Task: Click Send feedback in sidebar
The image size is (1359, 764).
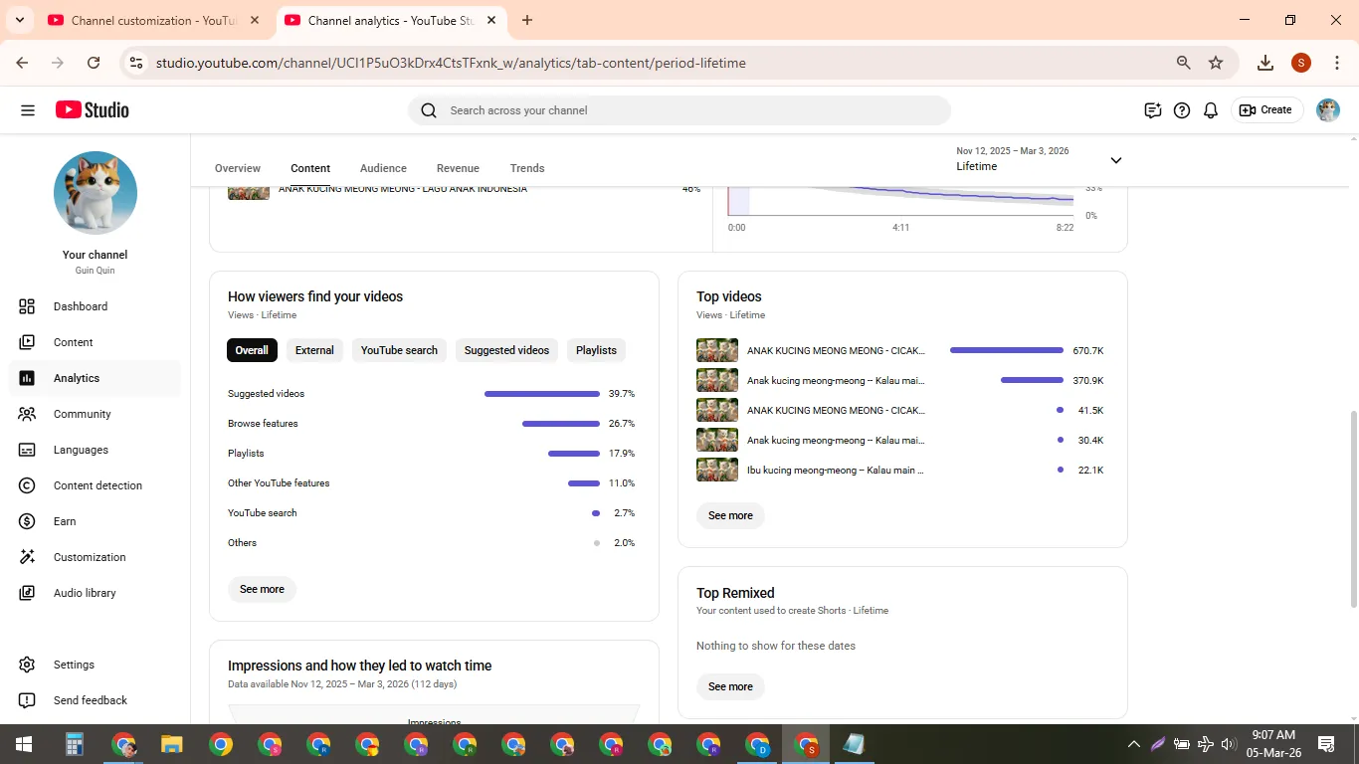Action: click(95, 700)
